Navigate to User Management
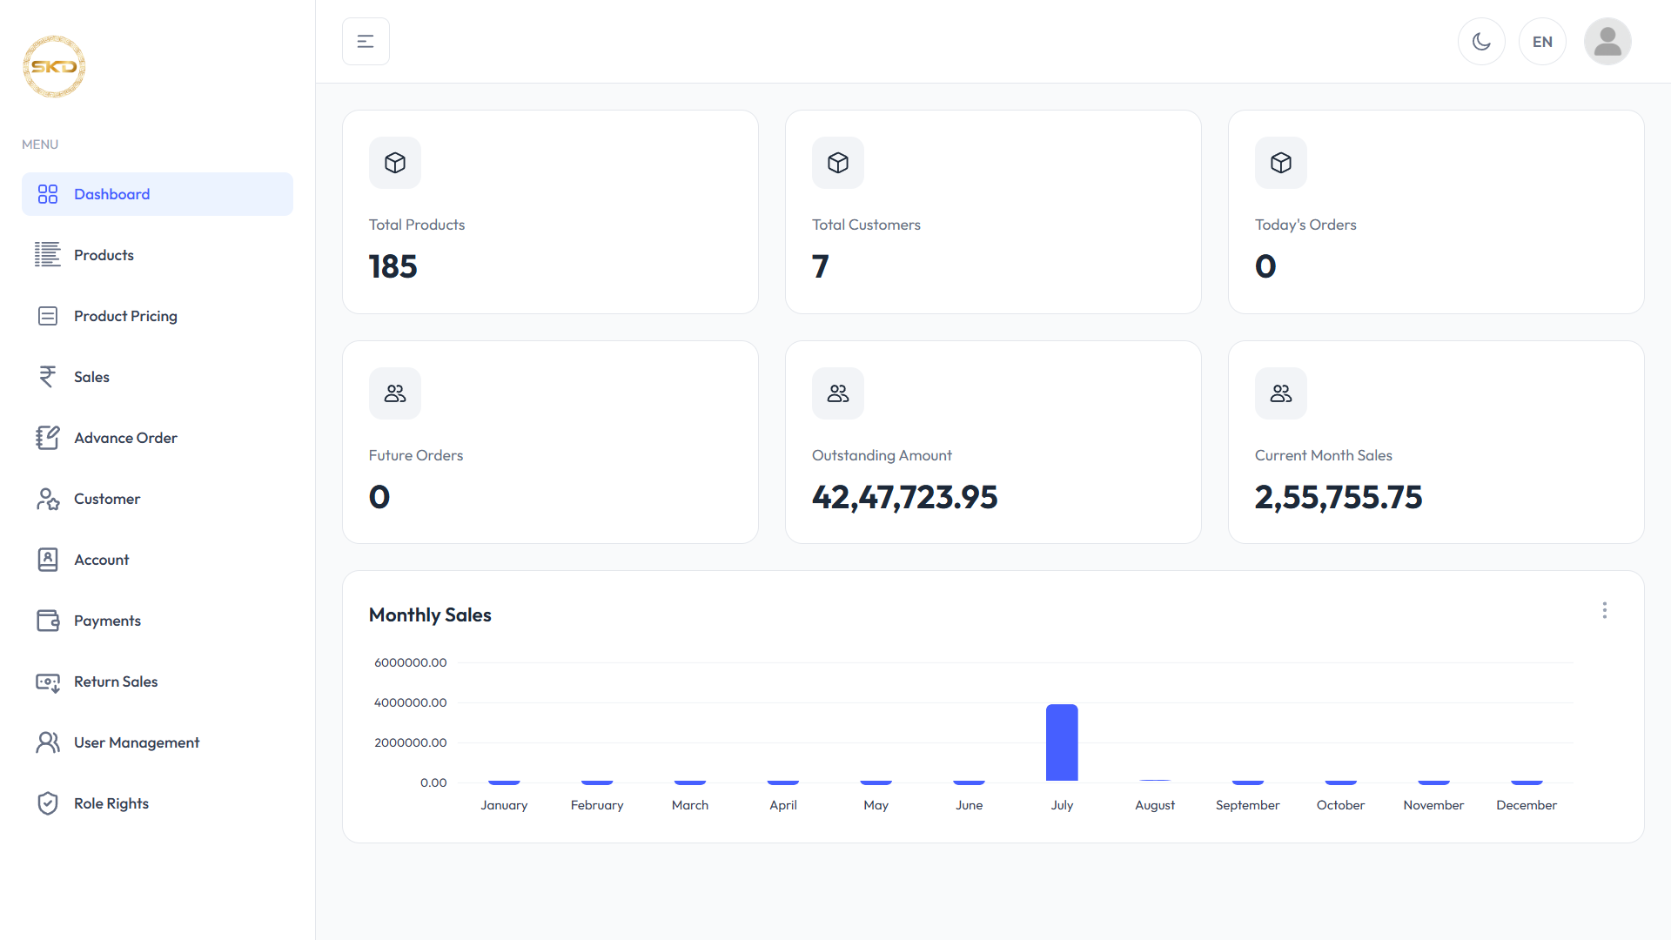1671x940 pixels. click(158, 742)
